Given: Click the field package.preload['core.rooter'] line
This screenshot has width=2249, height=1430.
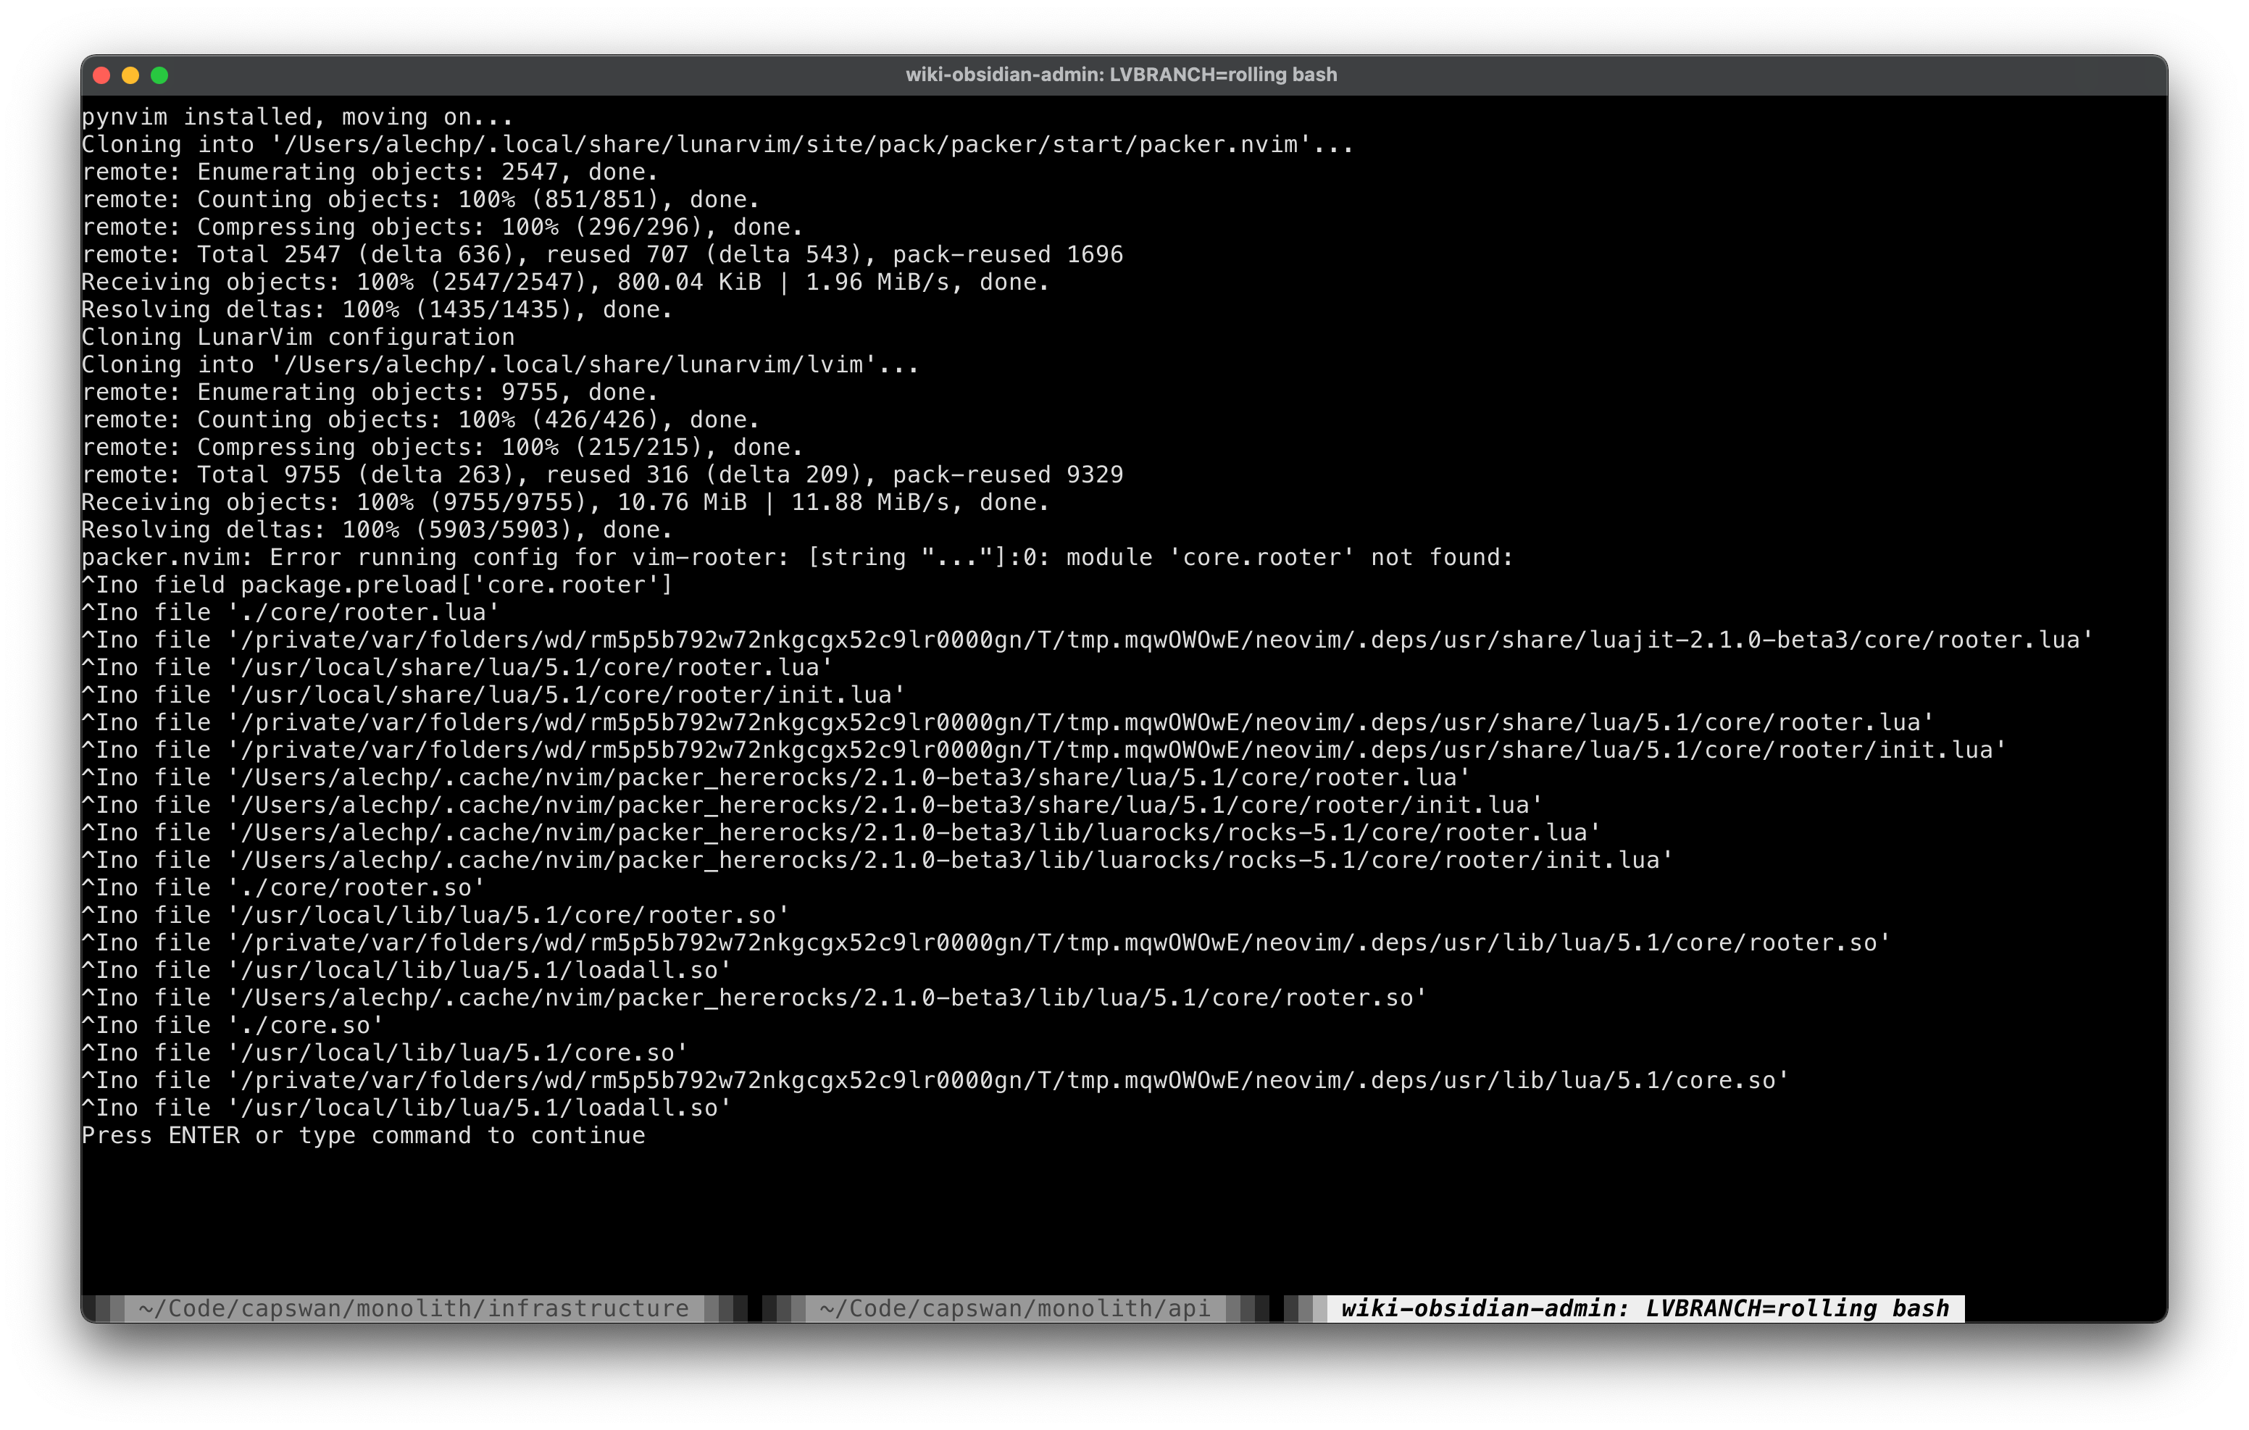Looking at the screenshot, I should point(377,584).
